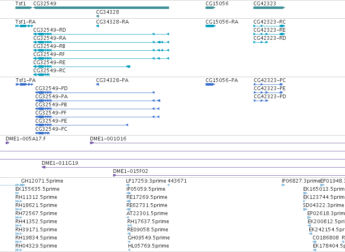This screenshot has width=345, height=252.
Task: Click the DME1-005A17.F clone marker
Action: point(7,143)
